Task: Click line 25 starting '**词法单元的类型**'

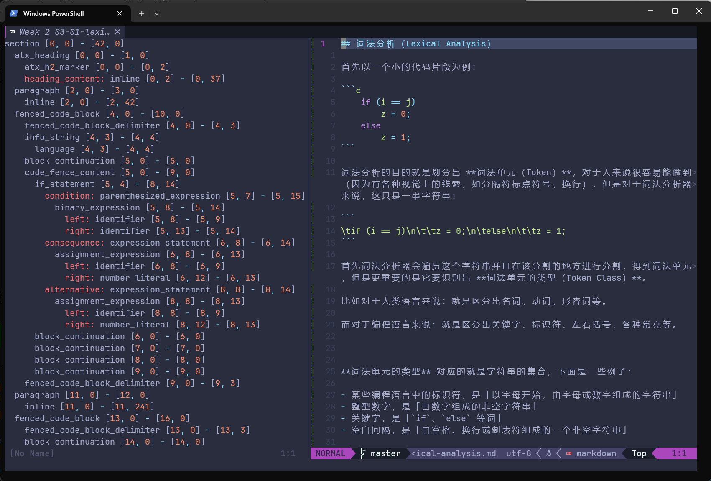Action: click(486, 371)
